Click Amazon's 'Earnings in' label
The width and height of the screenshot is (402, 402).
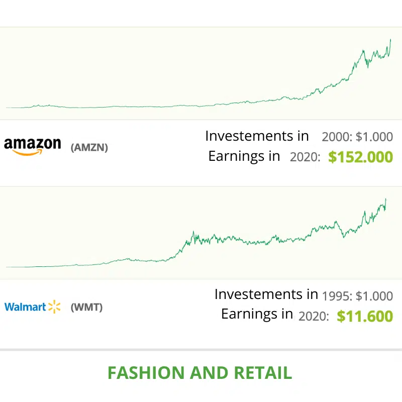click(244, 156)
